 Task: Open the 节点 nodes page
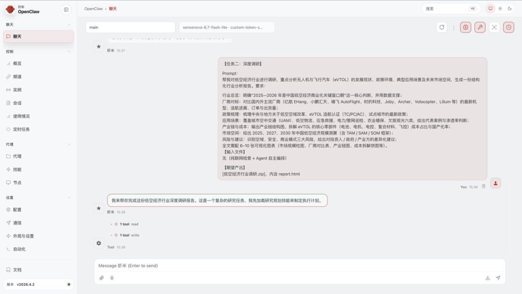(x=39, y=182)
